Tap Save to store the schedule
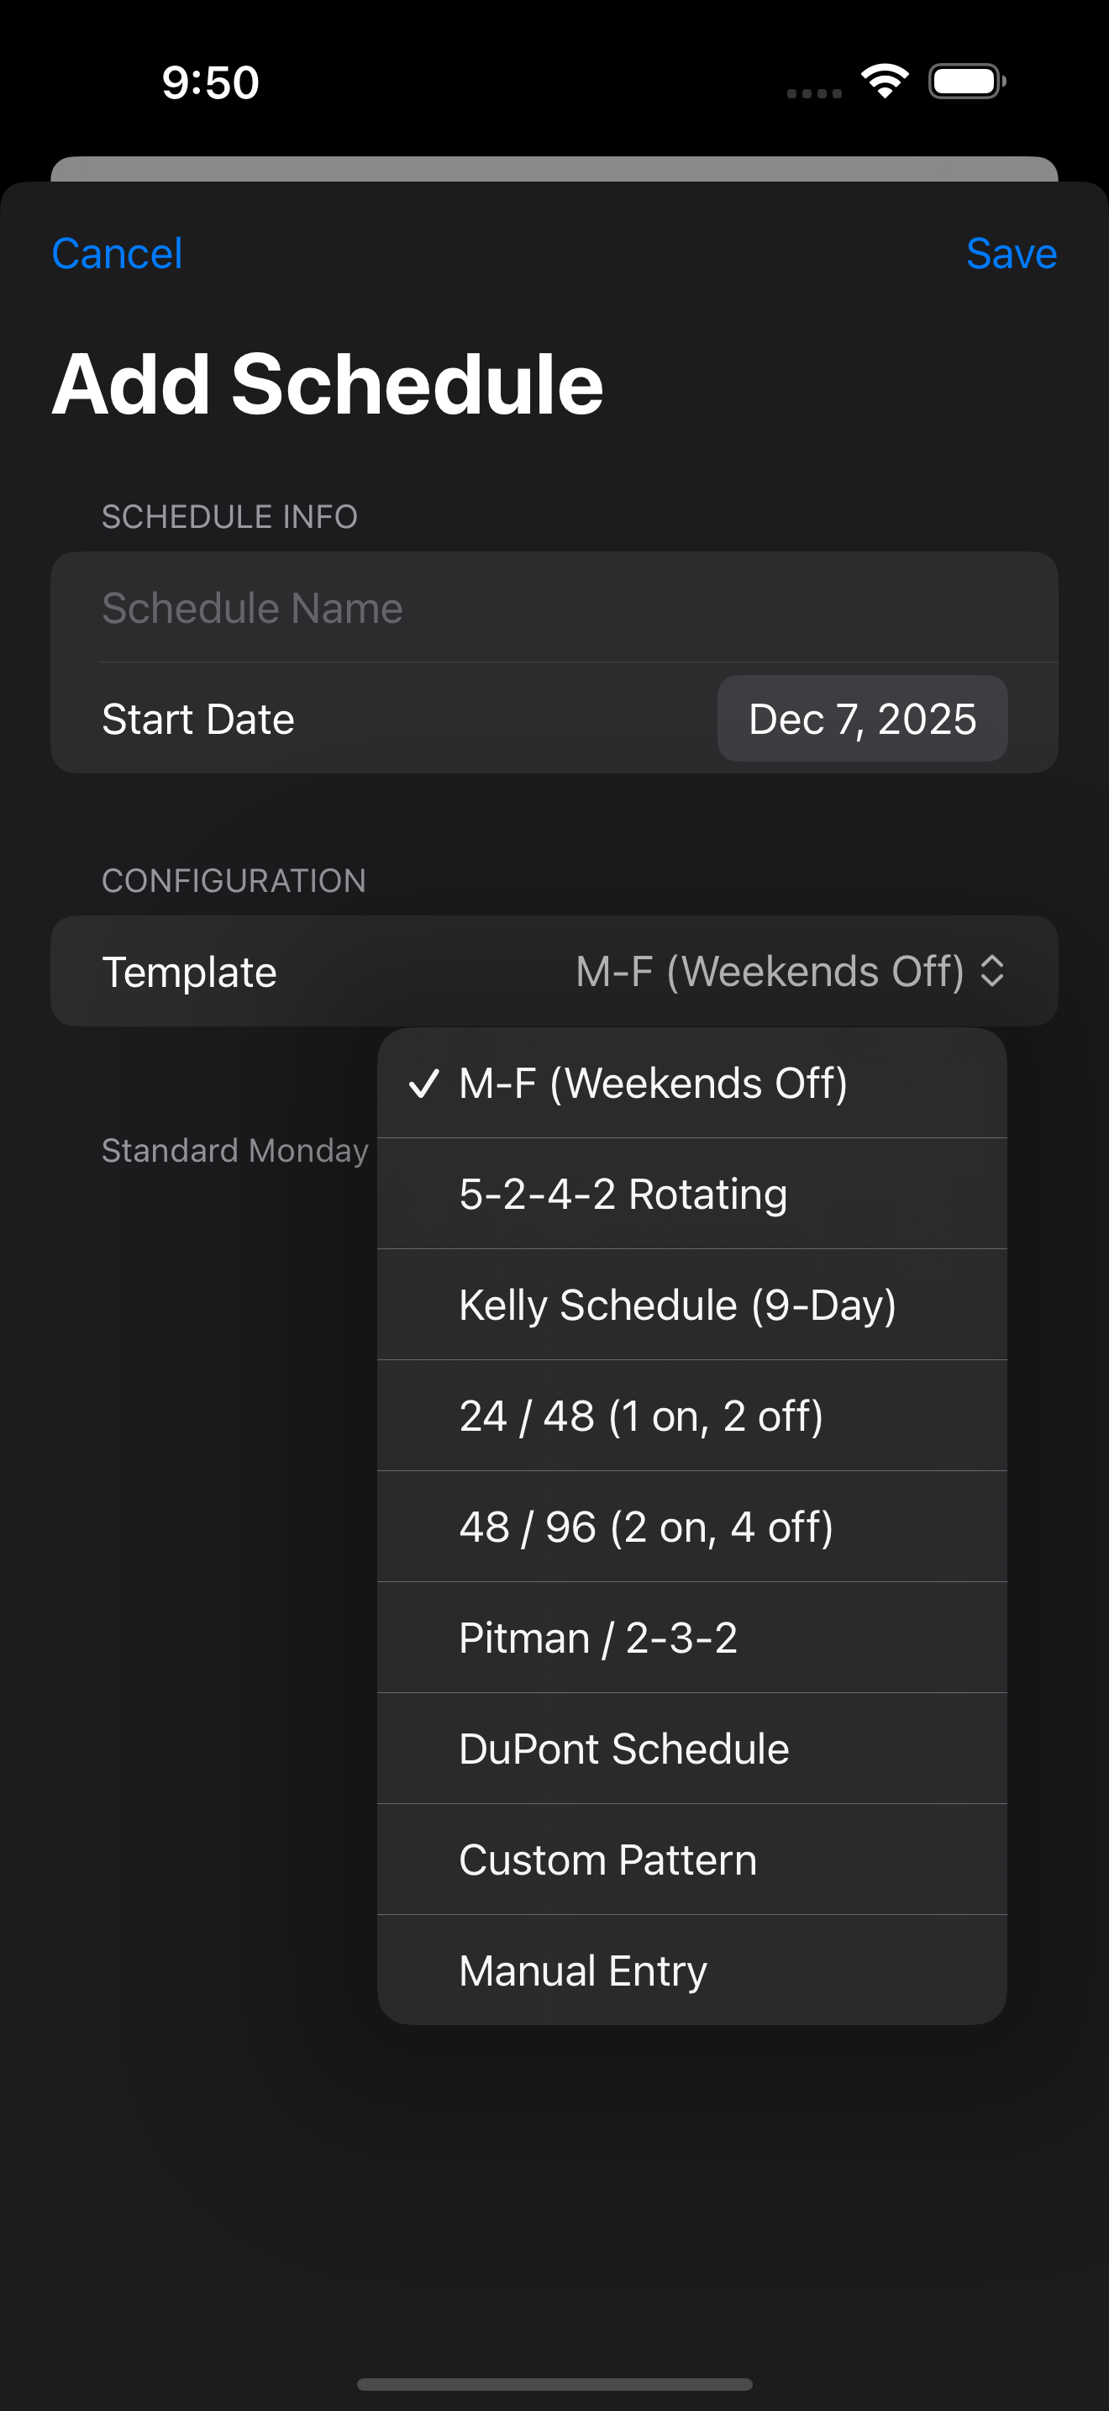Viewport: 1109px width, 2411px height. (x=1012, y=253)
